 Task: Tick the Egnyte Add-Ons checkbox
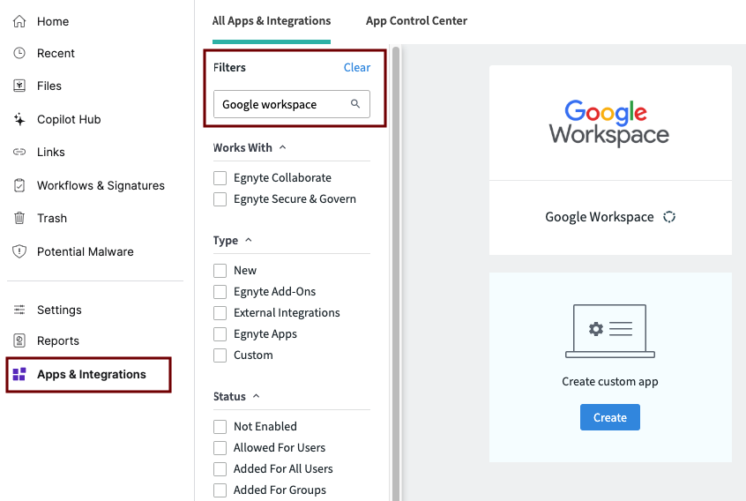tap(220, 292)
